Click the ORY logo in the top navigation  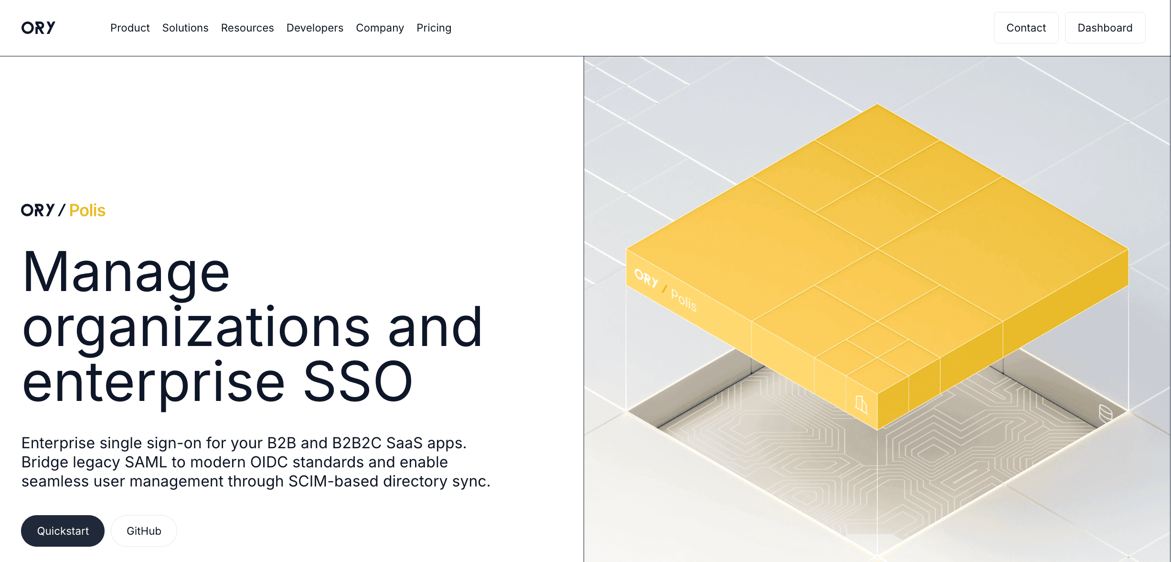click(39, 27)
